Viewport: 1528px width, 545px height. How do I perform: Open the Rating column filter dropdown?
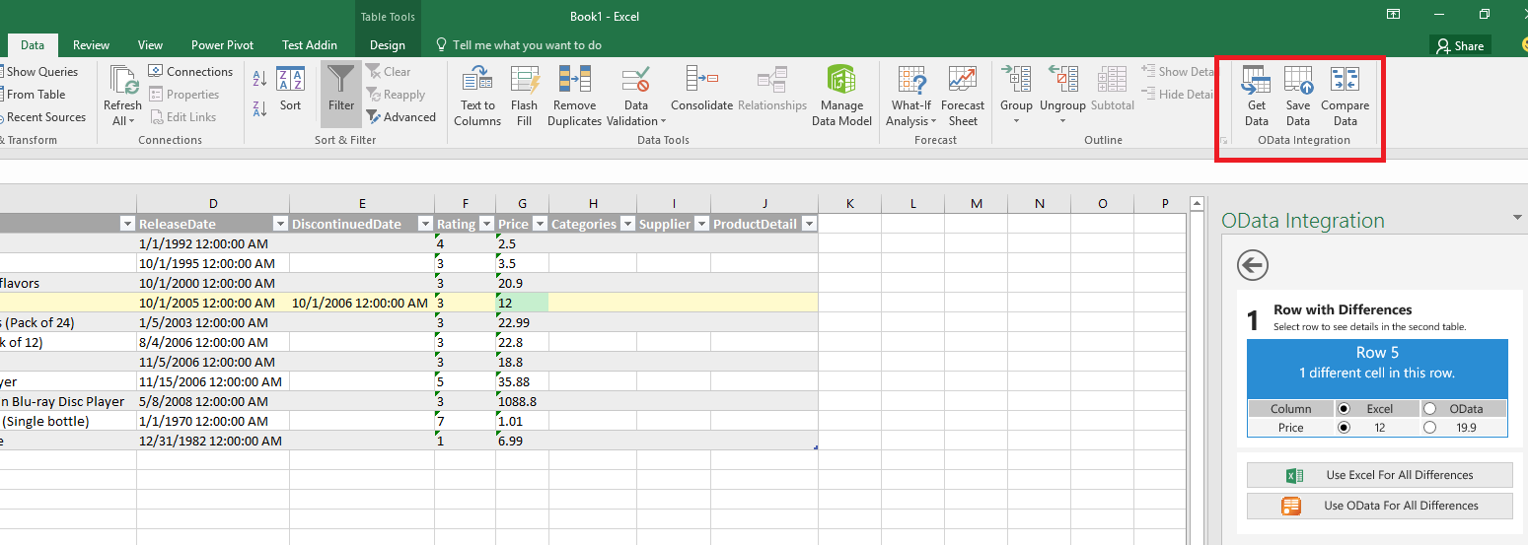[485, 225]
